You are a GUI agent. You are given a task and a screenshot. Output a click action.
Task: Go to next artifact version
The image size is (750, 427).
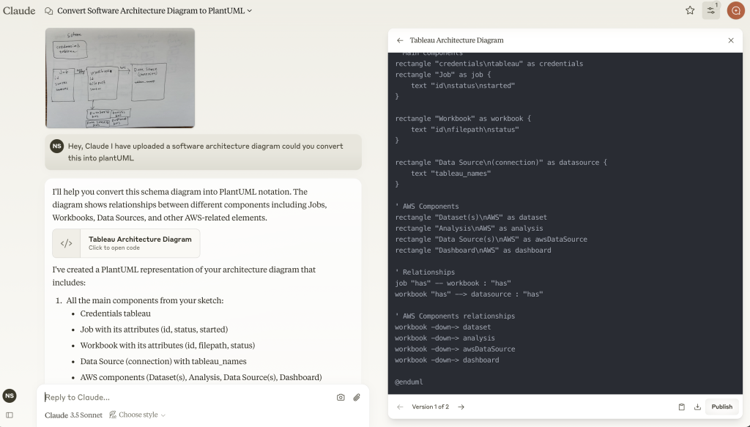point(461,407)
